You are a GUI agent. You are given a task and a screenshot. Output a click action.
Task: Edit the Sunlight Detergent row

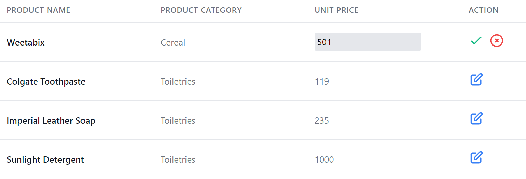pos(476,157)
